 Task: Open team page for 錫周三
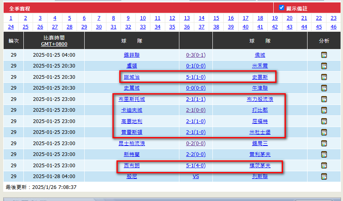tap(260, 144)
